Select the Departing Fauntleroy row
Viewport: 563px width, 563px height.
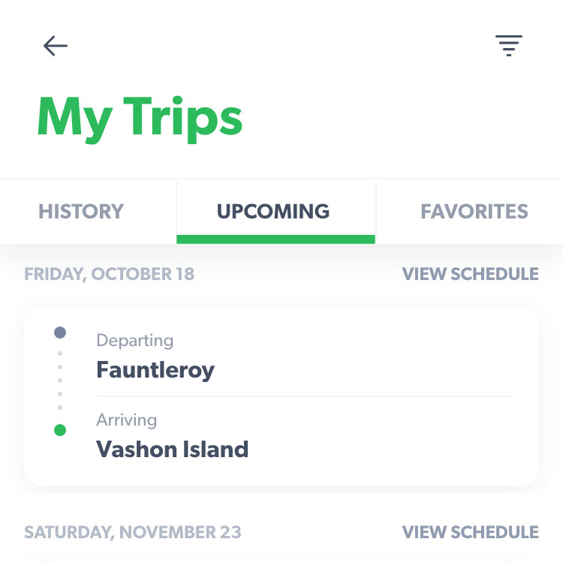coord(306,356)
